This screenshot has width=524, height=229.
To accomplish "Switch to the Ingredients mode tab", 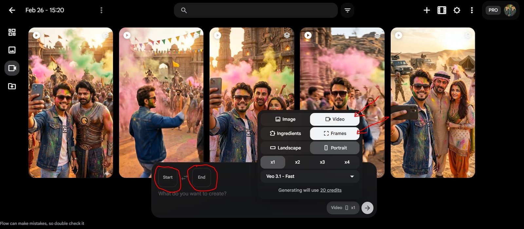I will coord(285,133).
